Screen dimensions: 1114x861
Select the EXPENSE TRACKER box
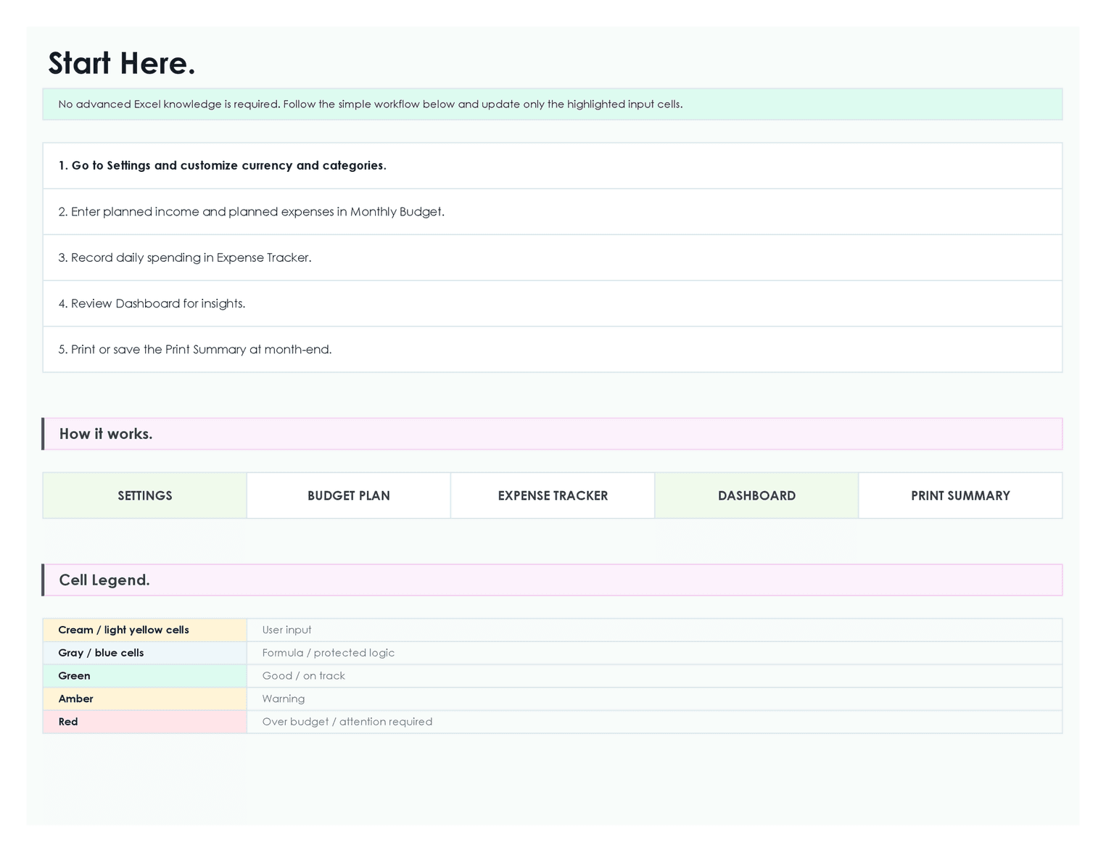[x=553, y=495]
